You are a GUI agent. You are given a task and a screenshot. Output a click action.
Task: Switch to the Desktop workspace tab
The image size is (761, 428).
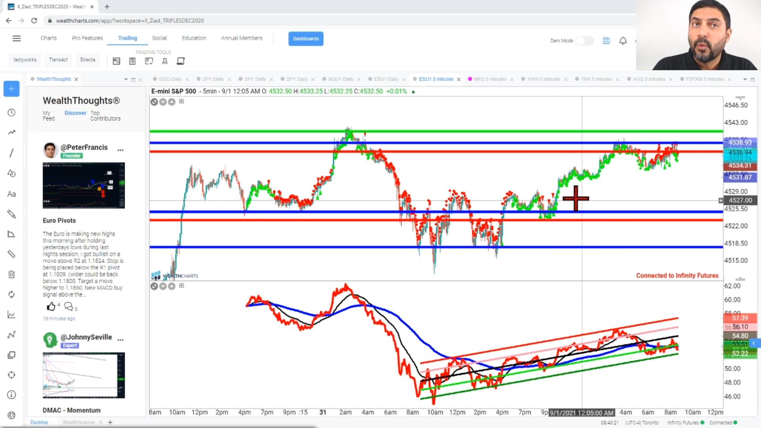[x=39, y=422]
